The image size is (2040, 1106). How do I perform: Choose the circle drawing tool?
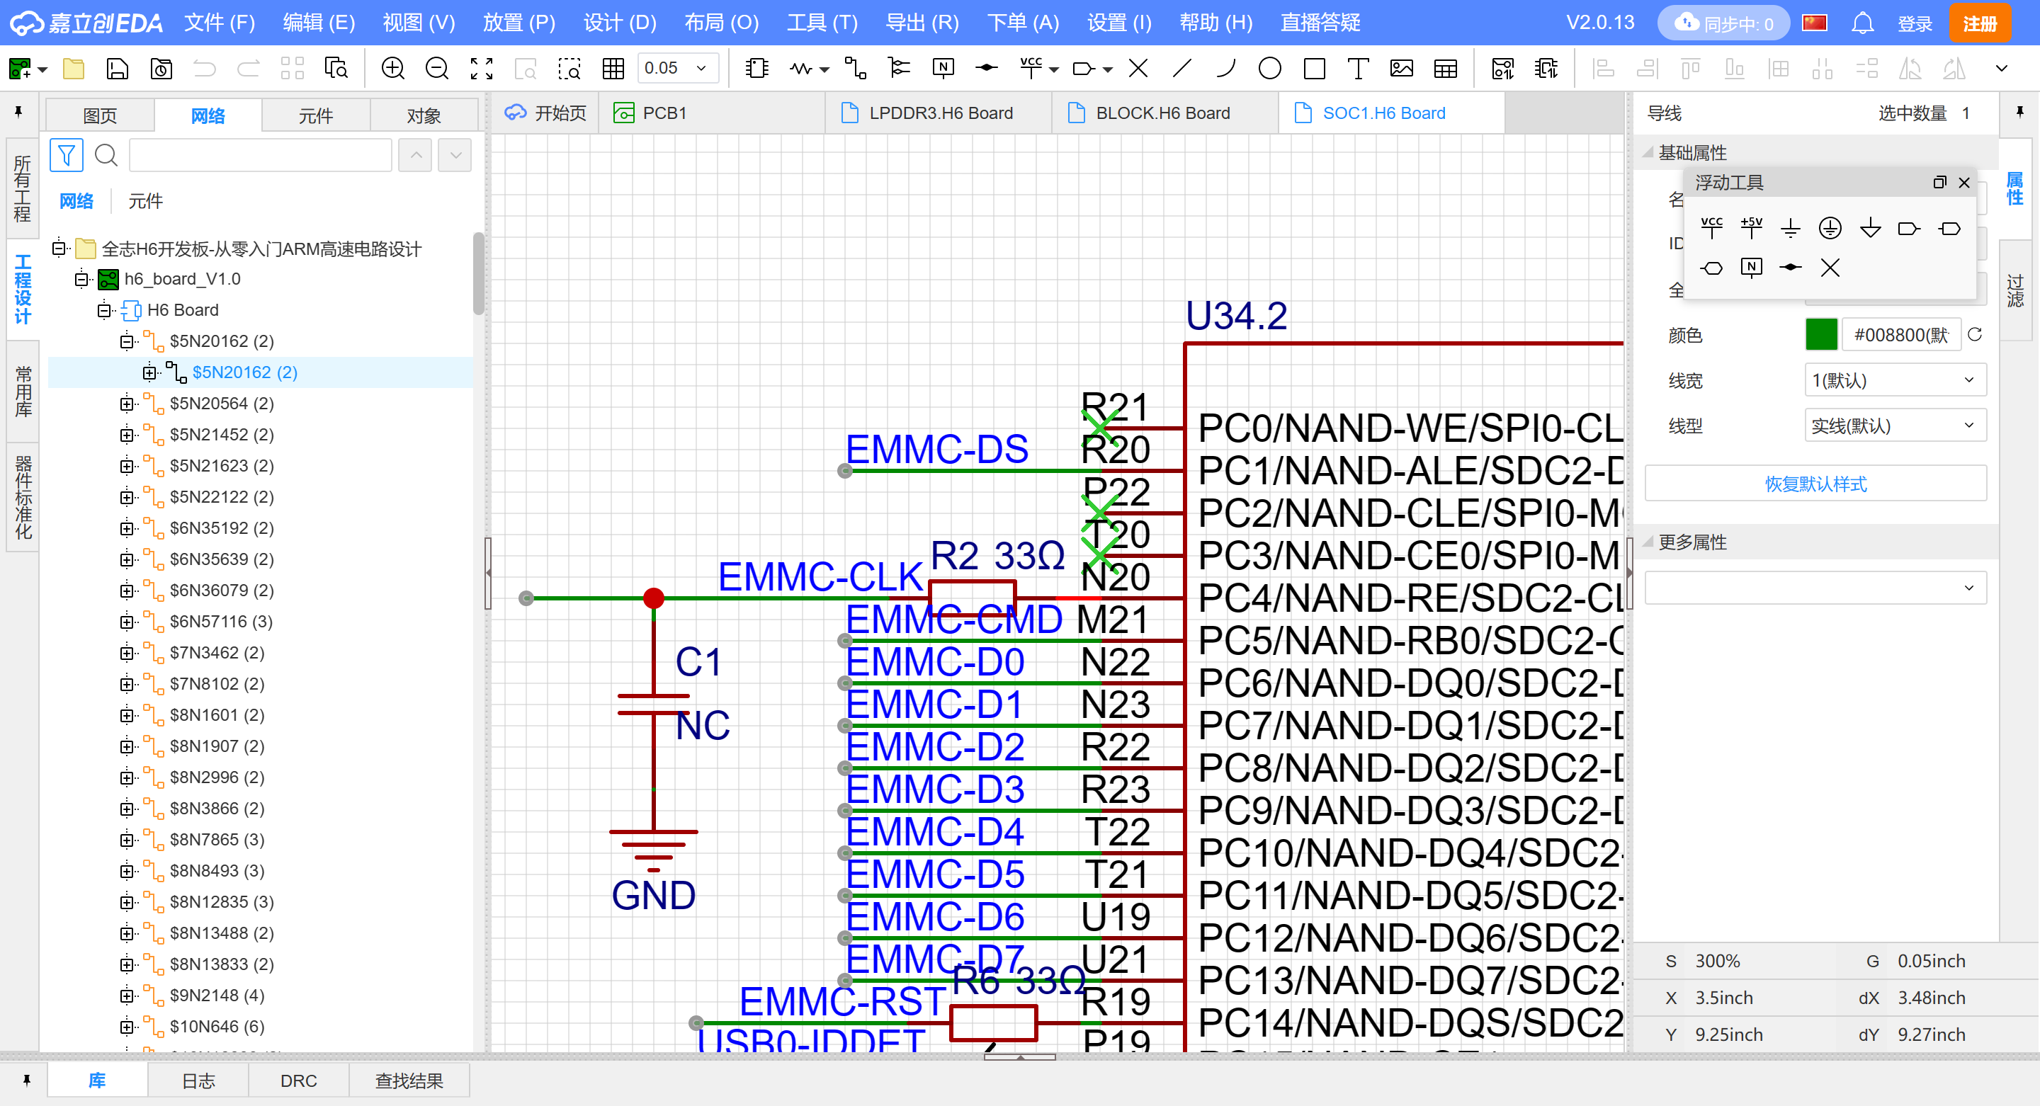pyautogui.click(x=1269, y=68)
